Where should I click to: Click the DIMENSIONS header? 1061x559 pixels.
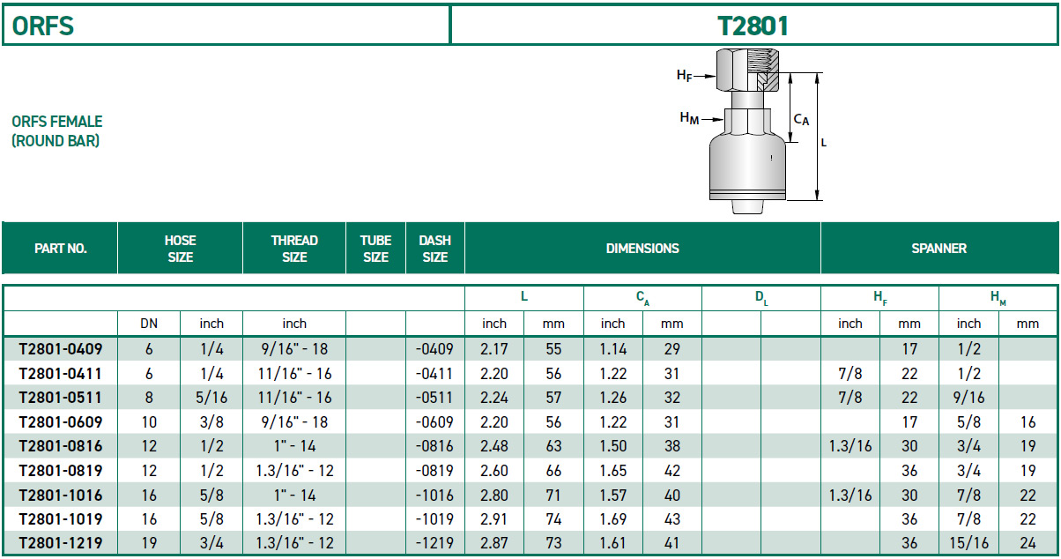[642, 249]
